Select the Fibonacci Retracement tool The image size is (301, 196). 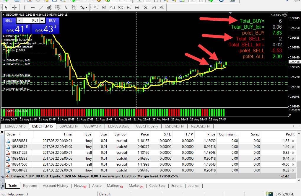click(57, 7)
